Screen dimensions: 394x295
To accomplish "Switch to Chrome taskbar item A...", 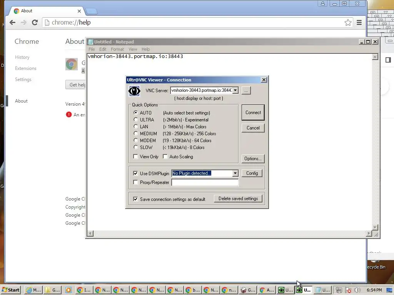I will pyautogui.click(x=266, y=290).
